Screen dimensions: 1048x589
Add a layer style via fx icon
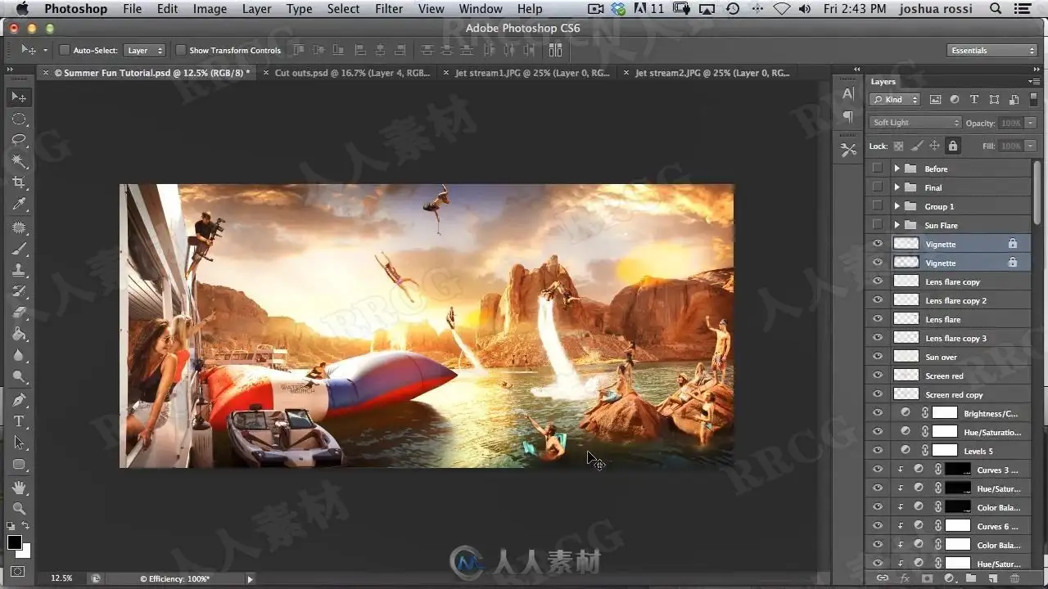tap(905, 578)
